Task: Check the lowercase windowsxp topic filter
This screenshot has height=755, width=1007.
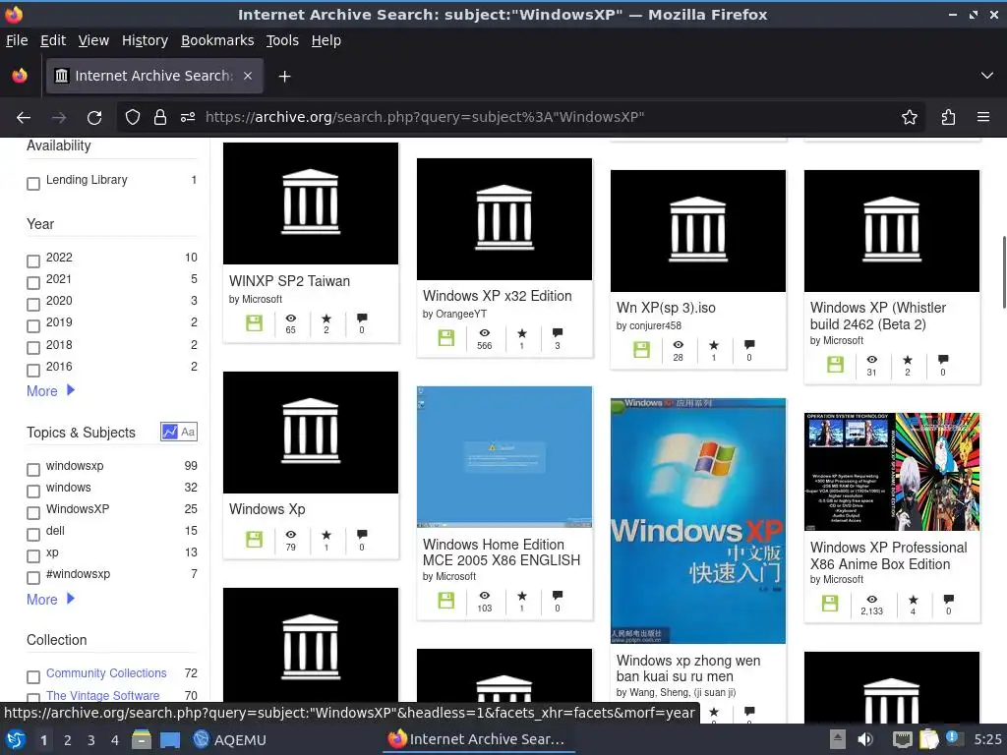Action: (33, 470)
